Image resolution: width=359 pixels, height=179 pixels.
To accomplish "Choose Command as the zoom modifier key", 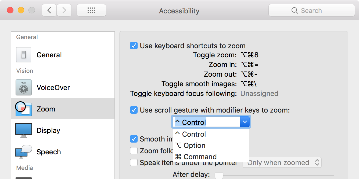I will 200,156.
